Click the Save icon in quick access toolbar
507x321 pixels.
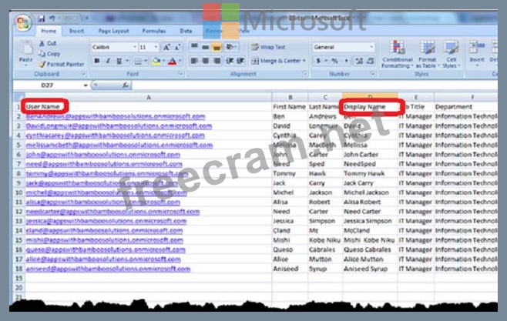click(x=42, y=18)
